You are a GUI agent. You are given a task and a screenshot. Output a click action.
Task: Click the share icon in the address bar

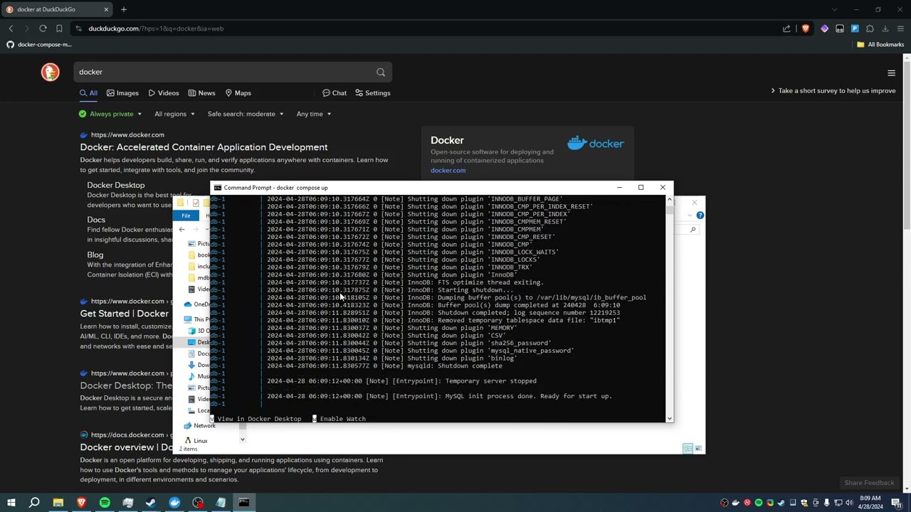786,28
